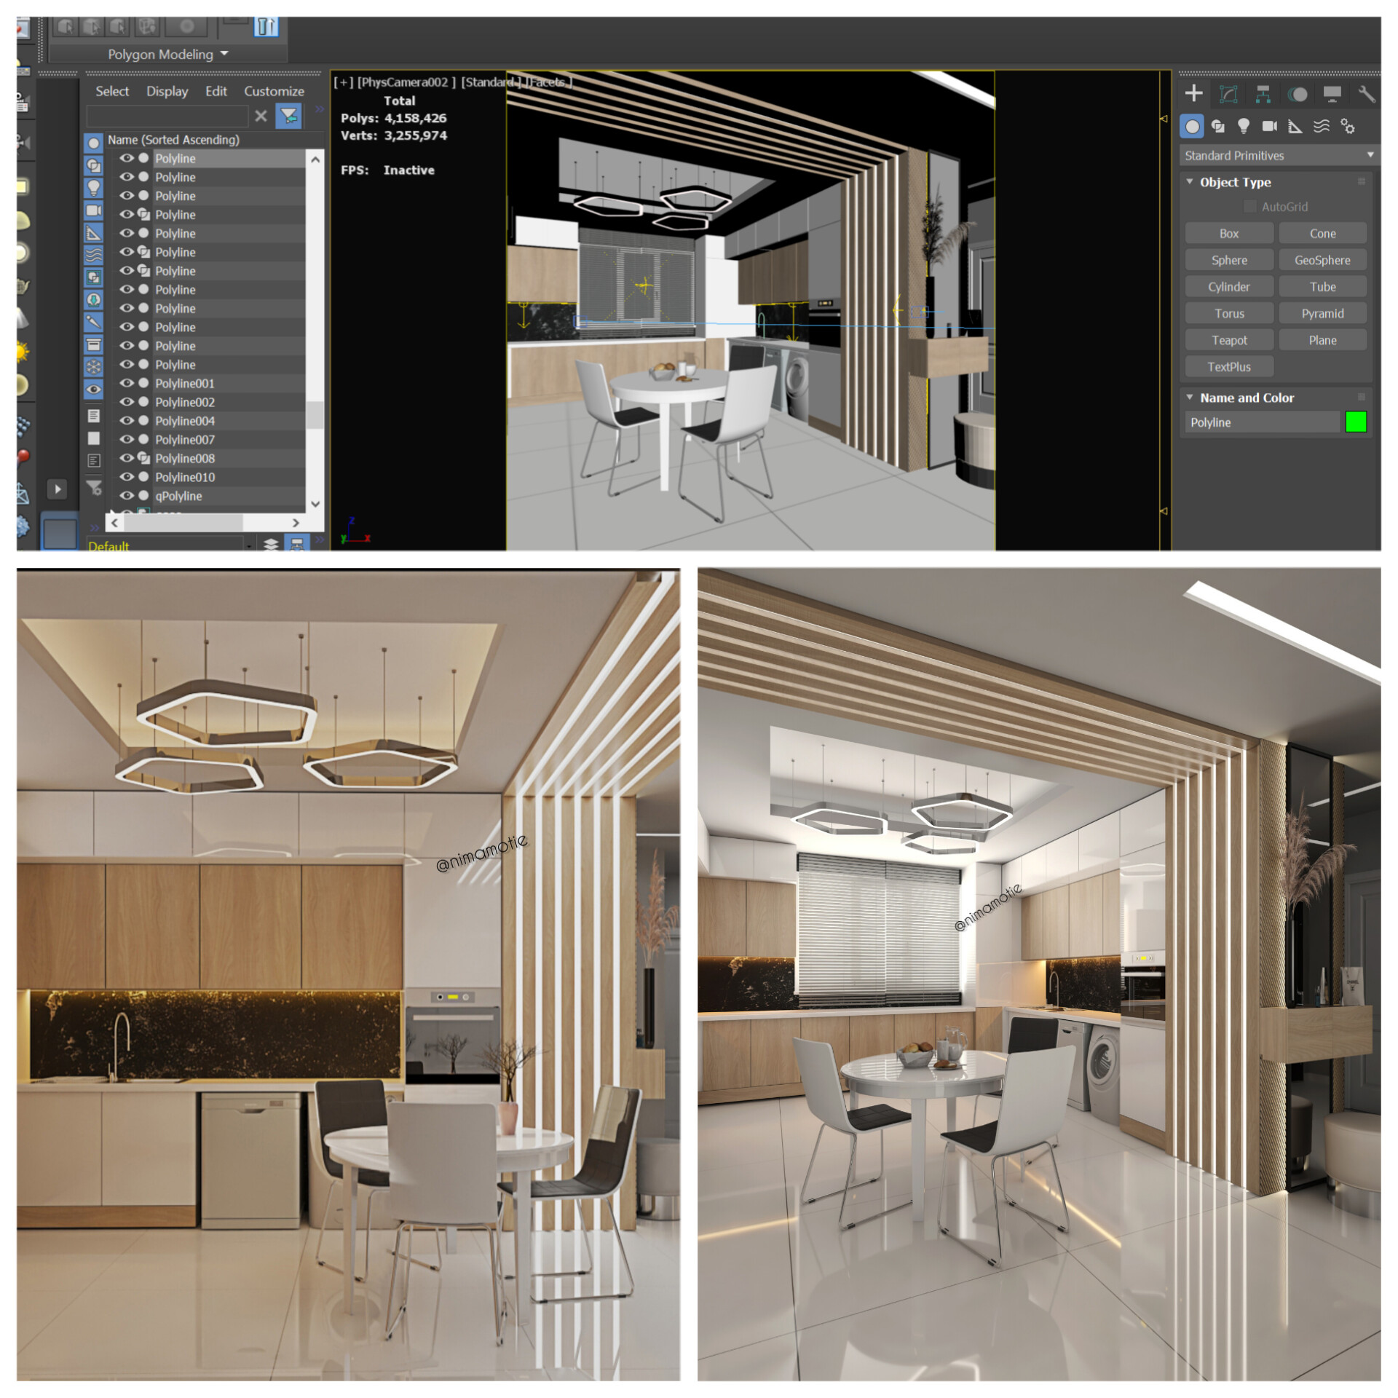Click the scene explorer filter funnel icon
1398x1398 pixels.
click(288, 116)
